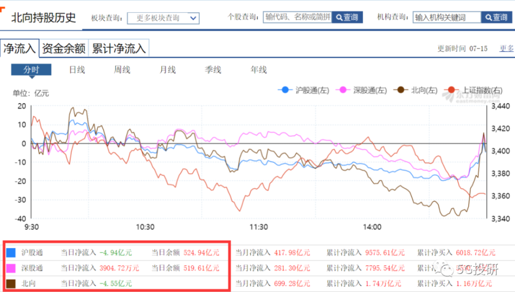Click the 深股通 row label

coord(32,268)
